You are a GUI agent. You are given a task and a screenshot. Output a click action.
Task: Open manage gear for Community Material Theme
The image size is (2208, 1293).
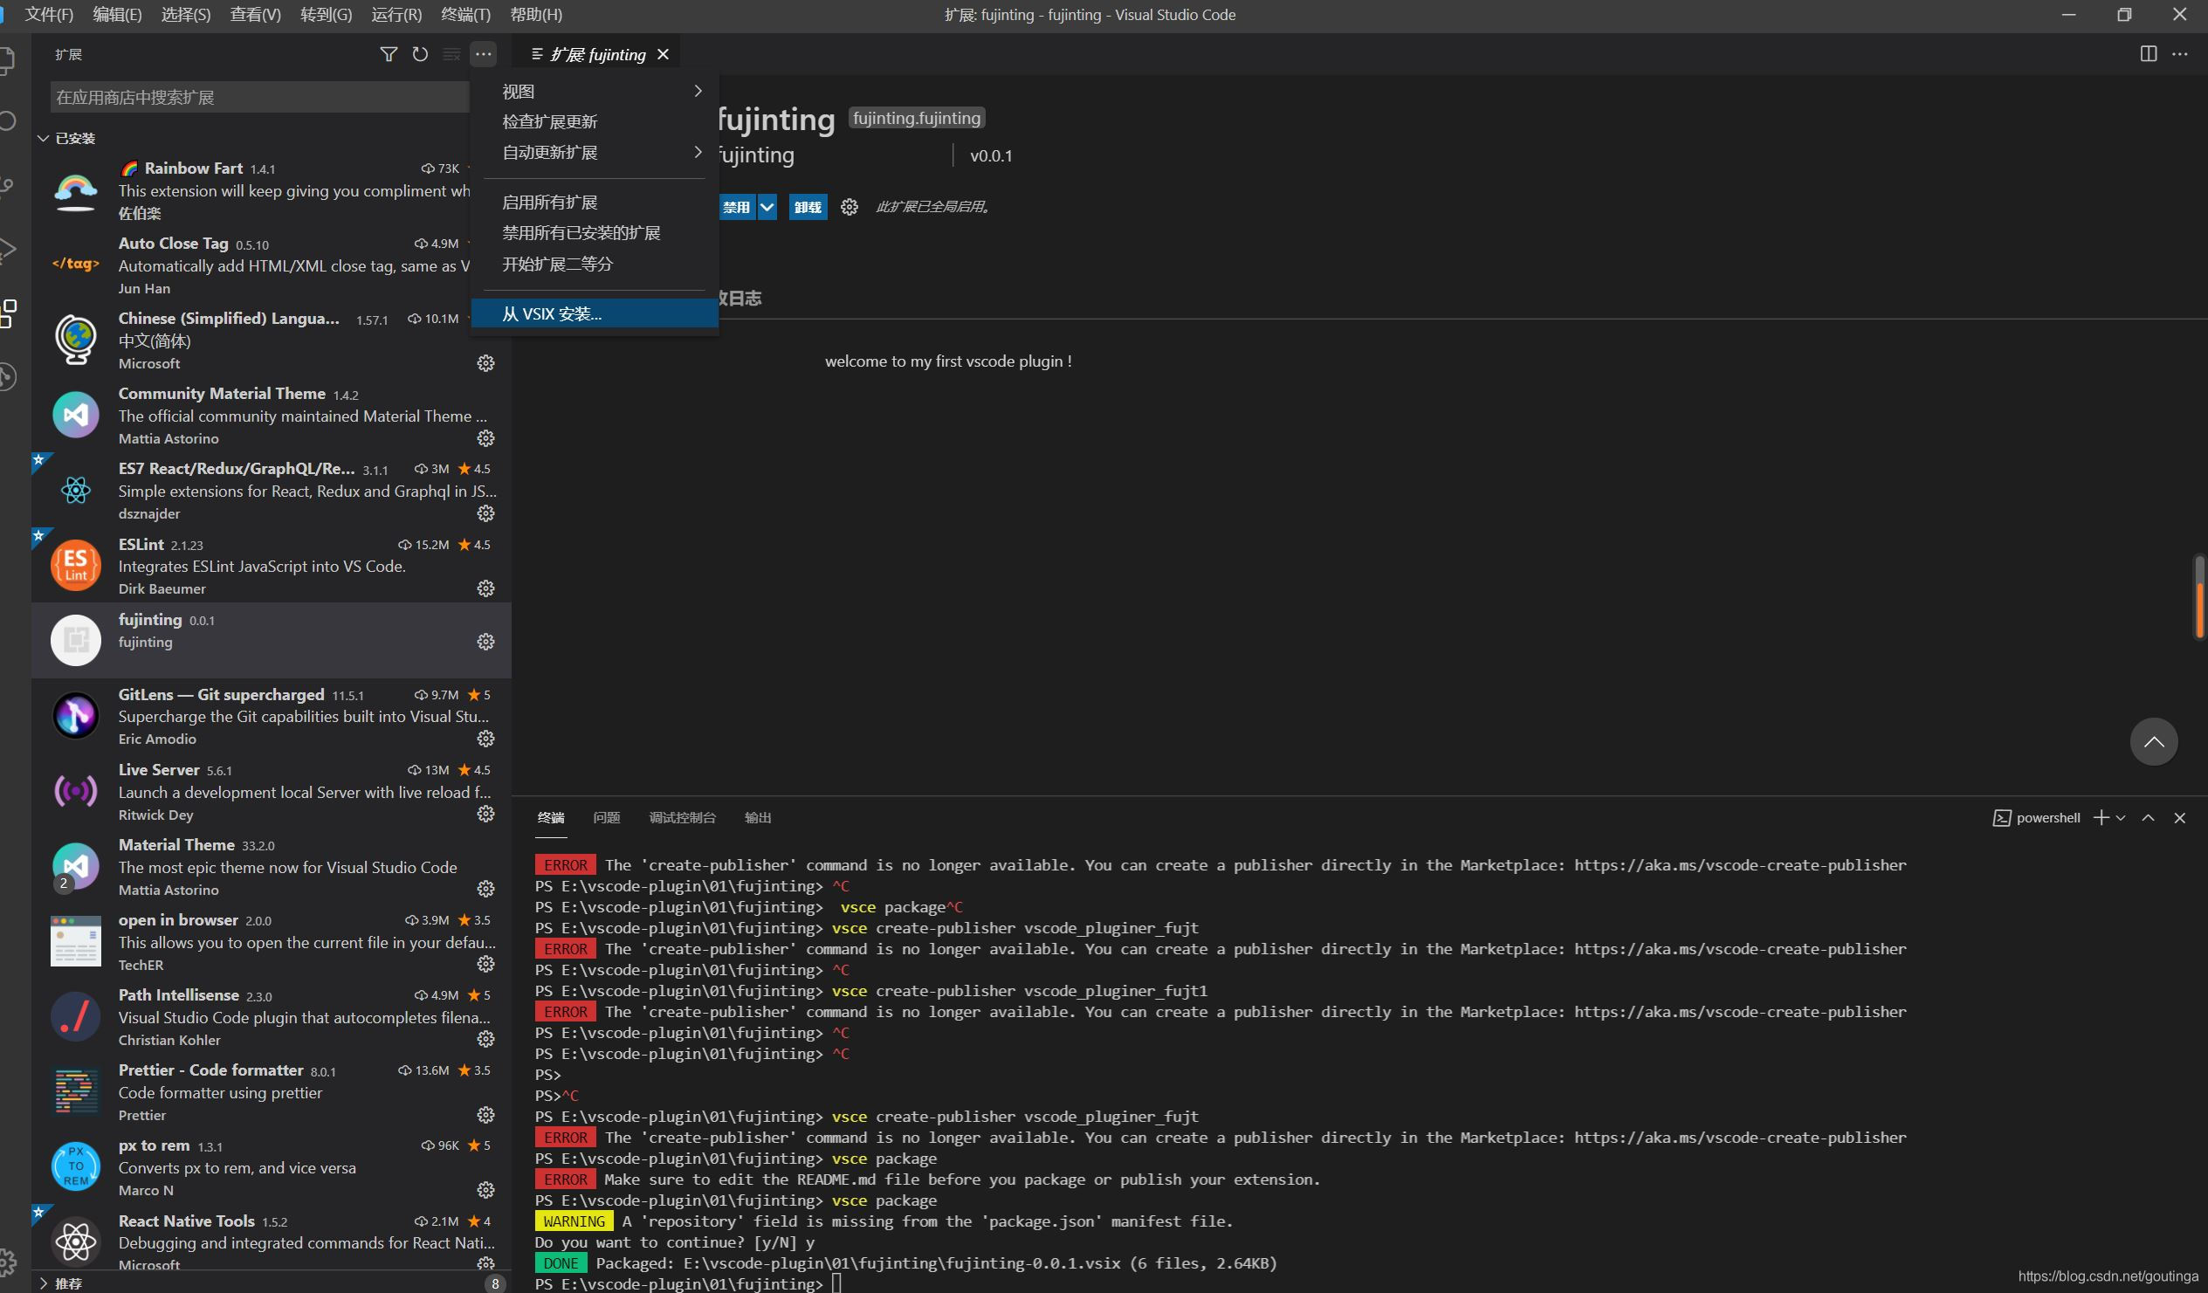[485, 439]
